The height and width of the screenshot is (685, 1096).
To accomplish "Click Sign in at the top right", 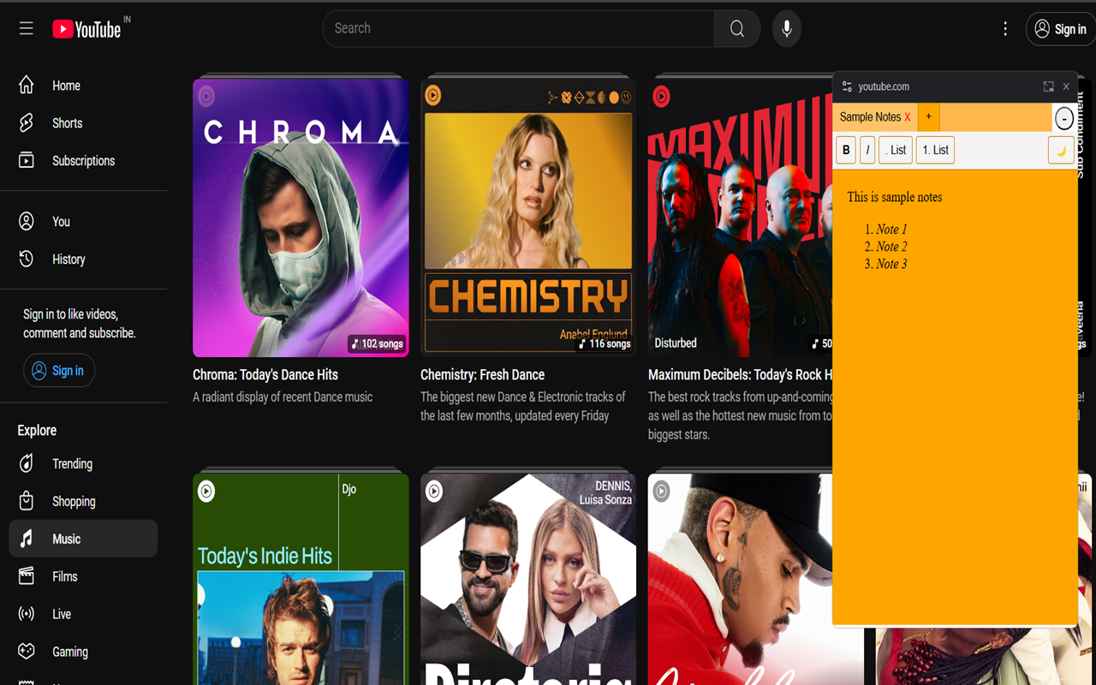I will click(1061, 29).
